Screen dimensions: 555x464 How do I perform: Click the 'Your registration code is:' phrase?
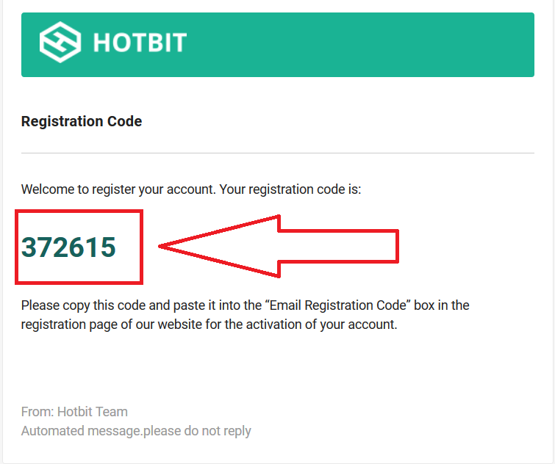click(x=290, y=189)
